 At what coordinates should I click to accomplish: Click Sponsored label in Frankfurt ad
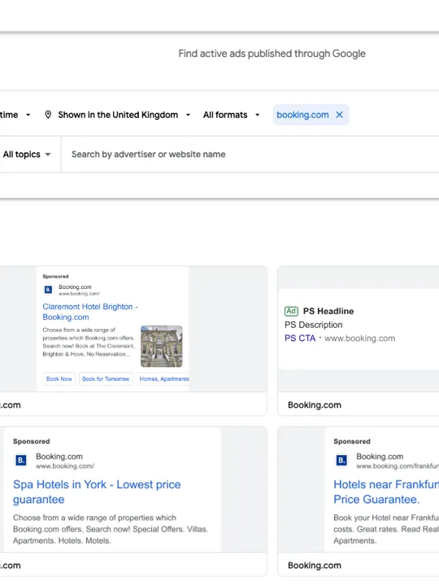click(352, 441)
